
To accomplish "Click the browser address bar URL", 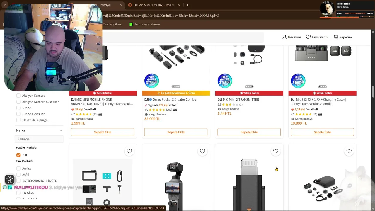I will (x=161, y=16).
